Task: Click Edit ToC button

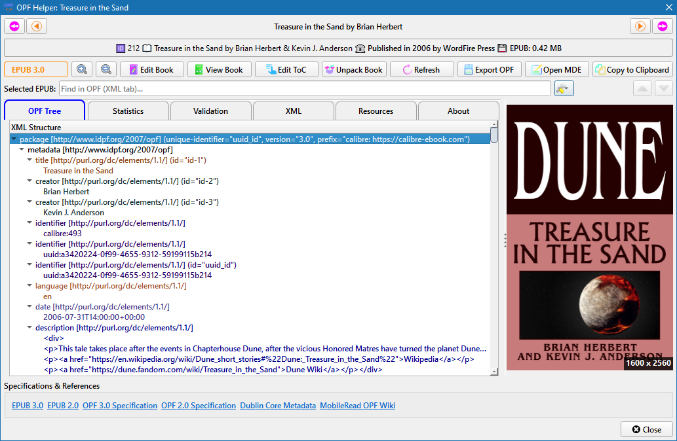Action: tap(286, 69)
